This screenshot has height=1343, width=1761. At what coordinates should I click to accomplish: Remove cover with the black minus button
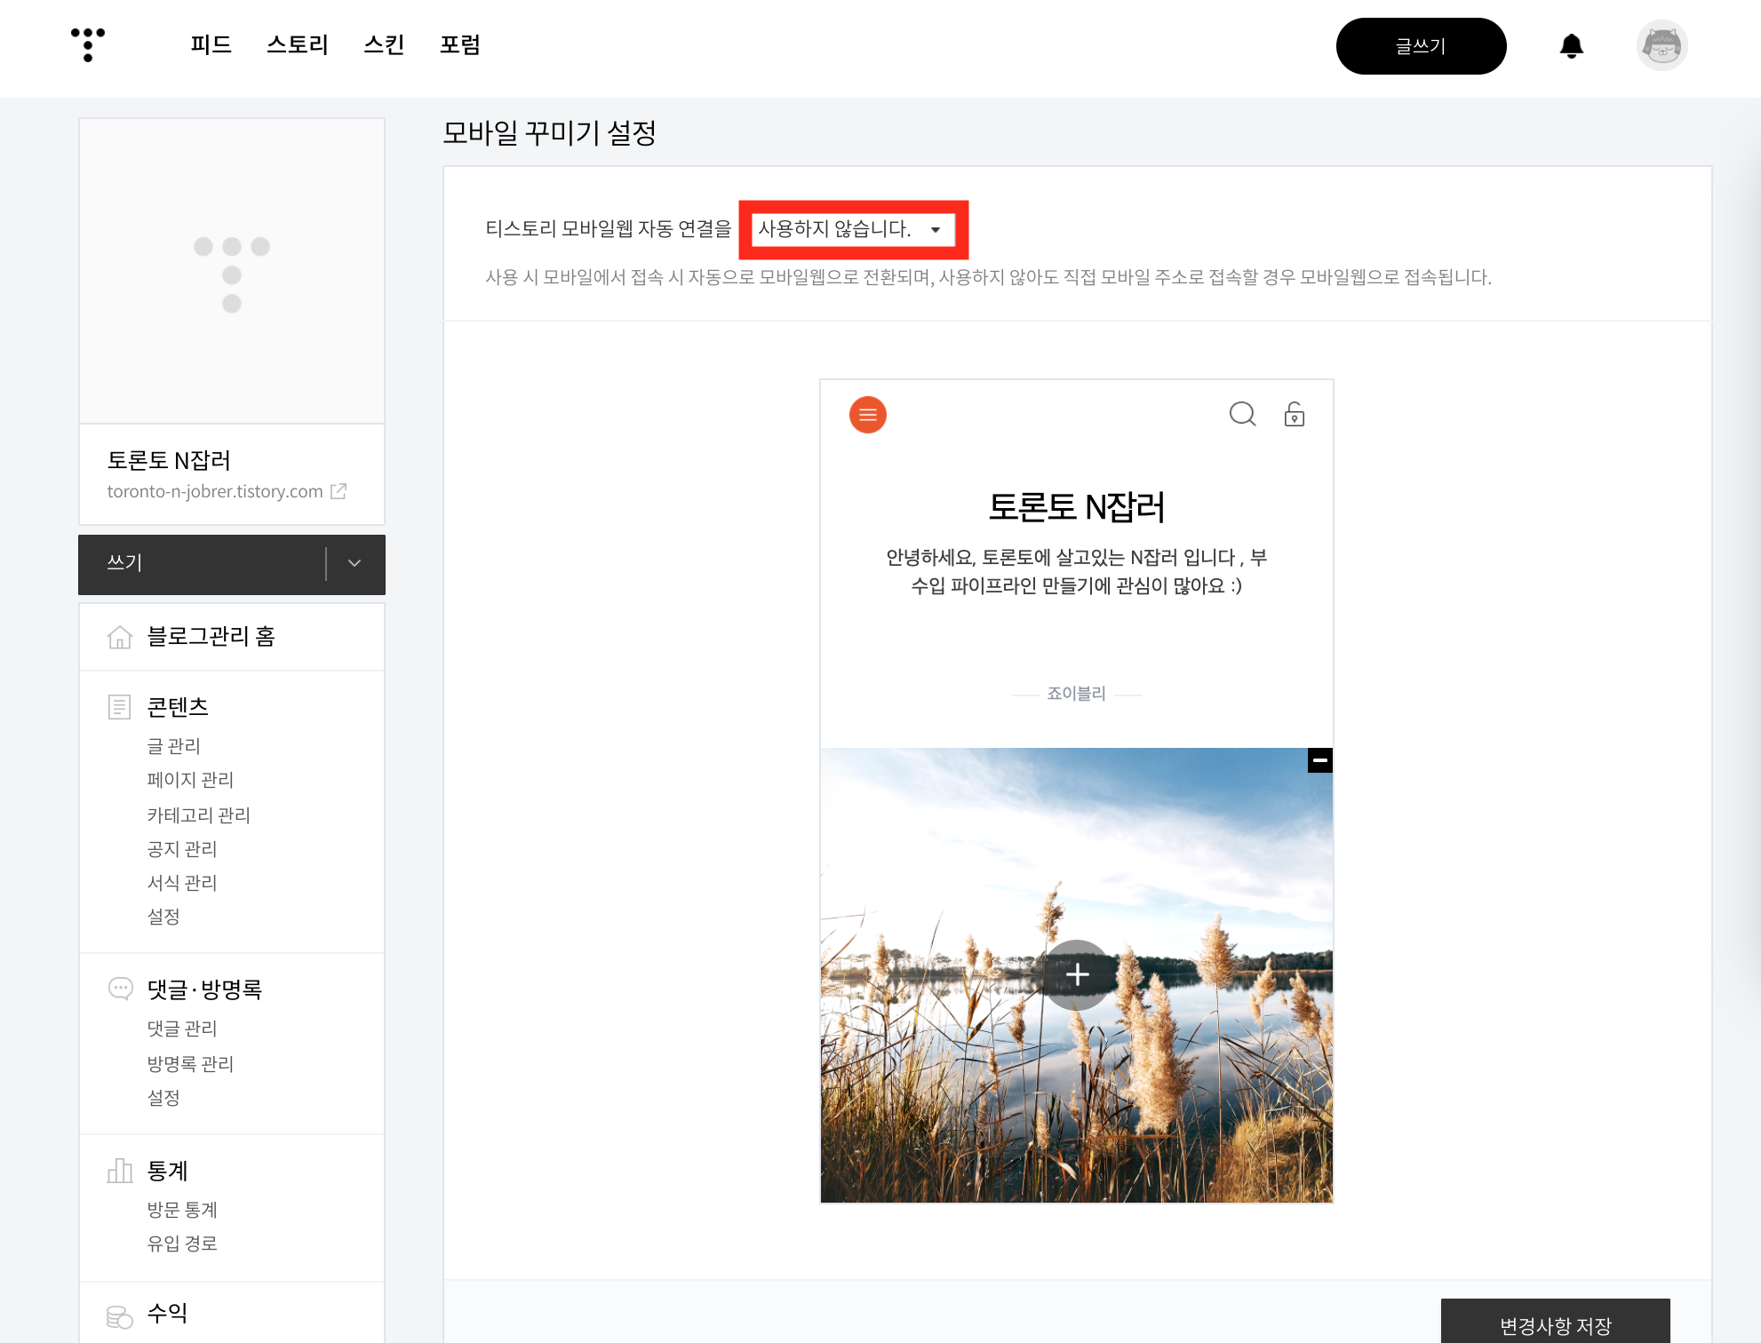point(1319,760)
